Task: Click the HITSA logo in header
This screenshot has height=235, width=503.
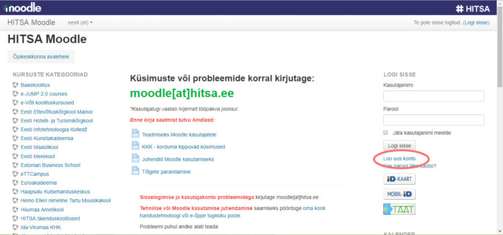Action: click(473, 9)
